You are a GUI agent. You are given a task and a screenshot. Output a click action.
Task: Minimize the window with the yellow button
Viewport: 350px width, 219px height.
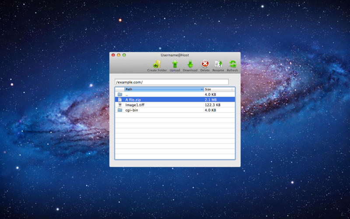point(119,55)
